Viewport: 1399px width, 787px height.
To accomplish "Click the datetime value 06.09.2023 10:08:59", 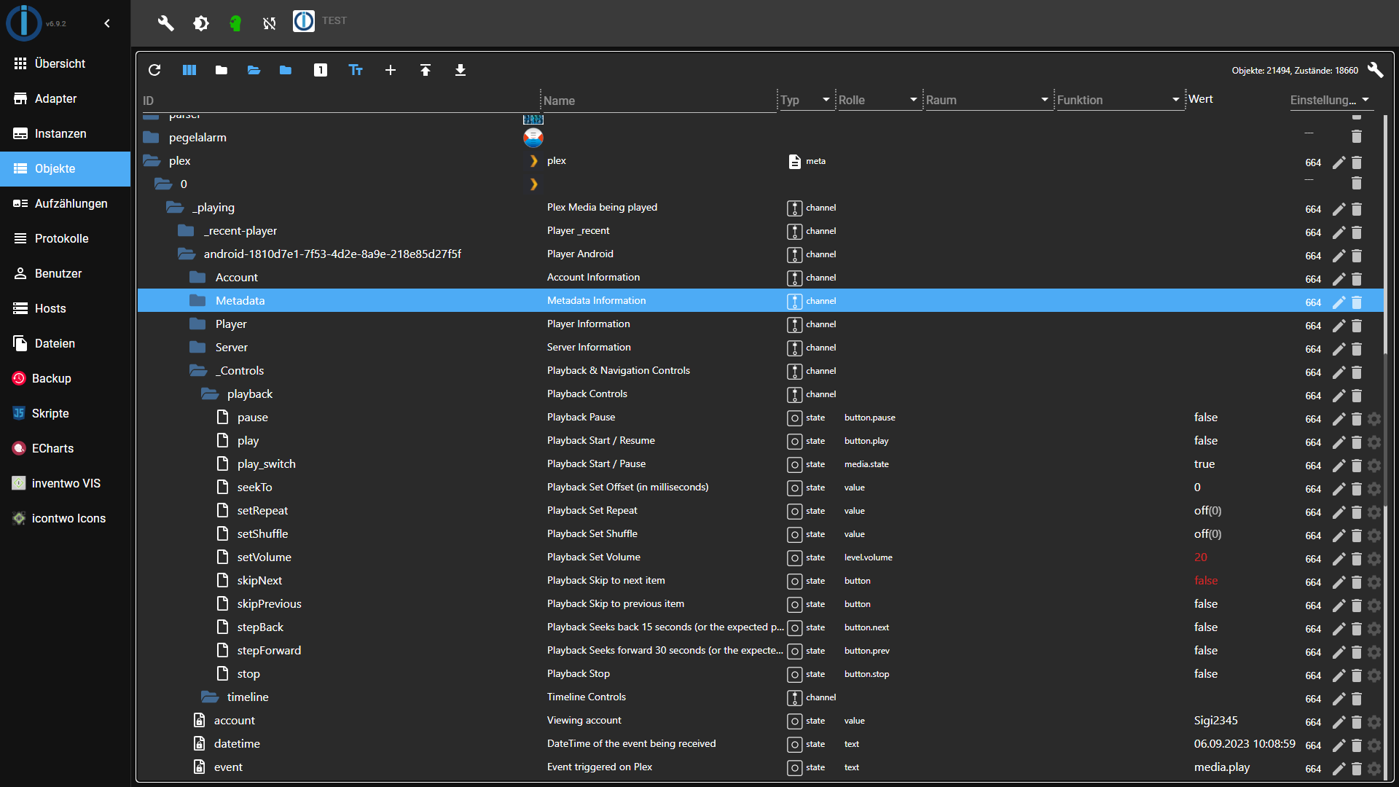I will pyautogui.click(x=1245, y=744).
